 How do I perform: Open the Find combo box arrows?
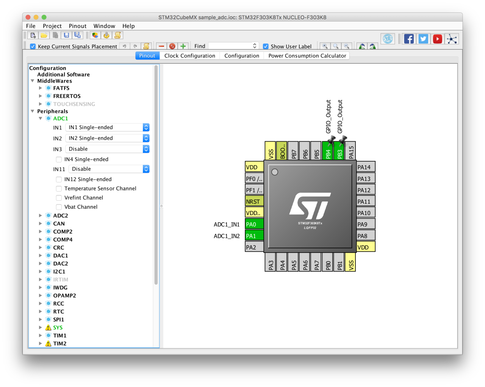[x=255, y=46]
